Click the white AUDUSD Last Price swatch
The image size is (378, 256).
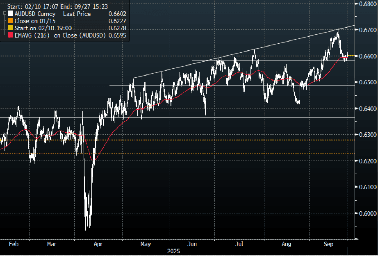9,14
